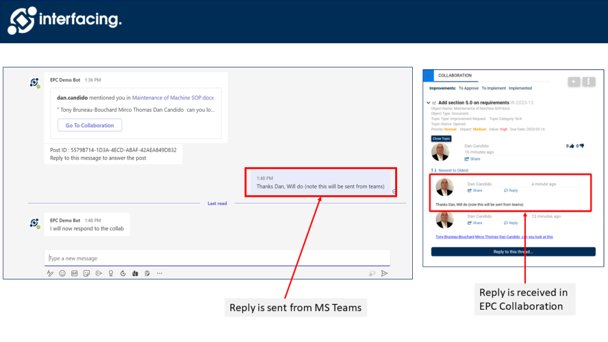The height and width of the screenshot is (342, 608).
Task: Click Dan Candido's photo on 12-minutes-ago post
Action: tap(445, 220)
